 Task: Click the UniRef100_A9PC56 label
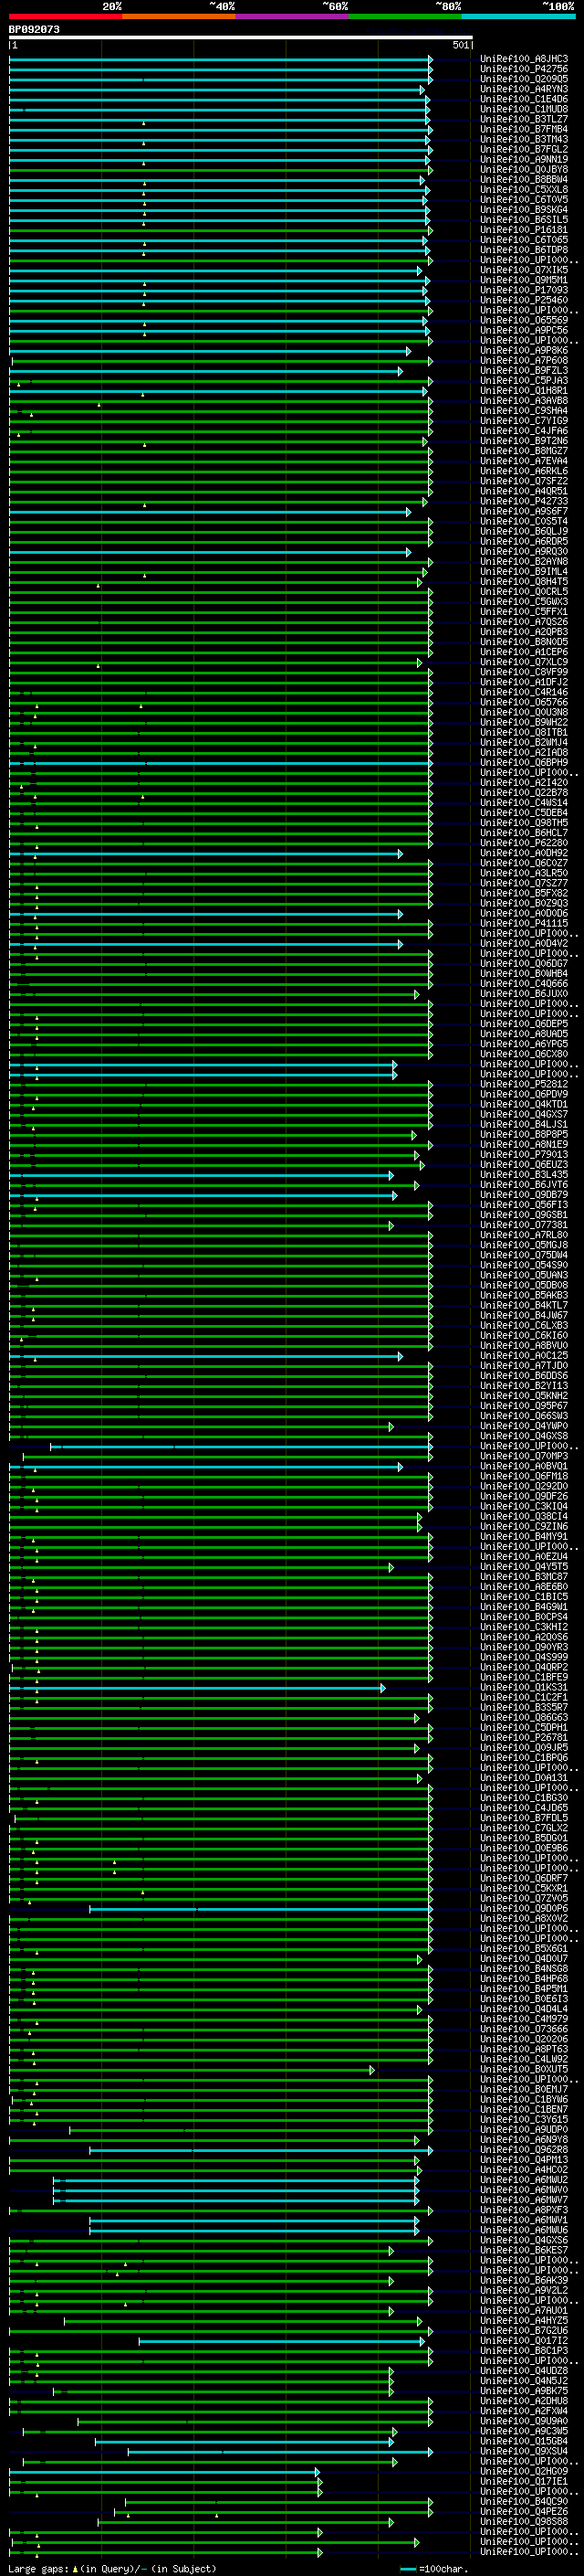tap(524, 330)
